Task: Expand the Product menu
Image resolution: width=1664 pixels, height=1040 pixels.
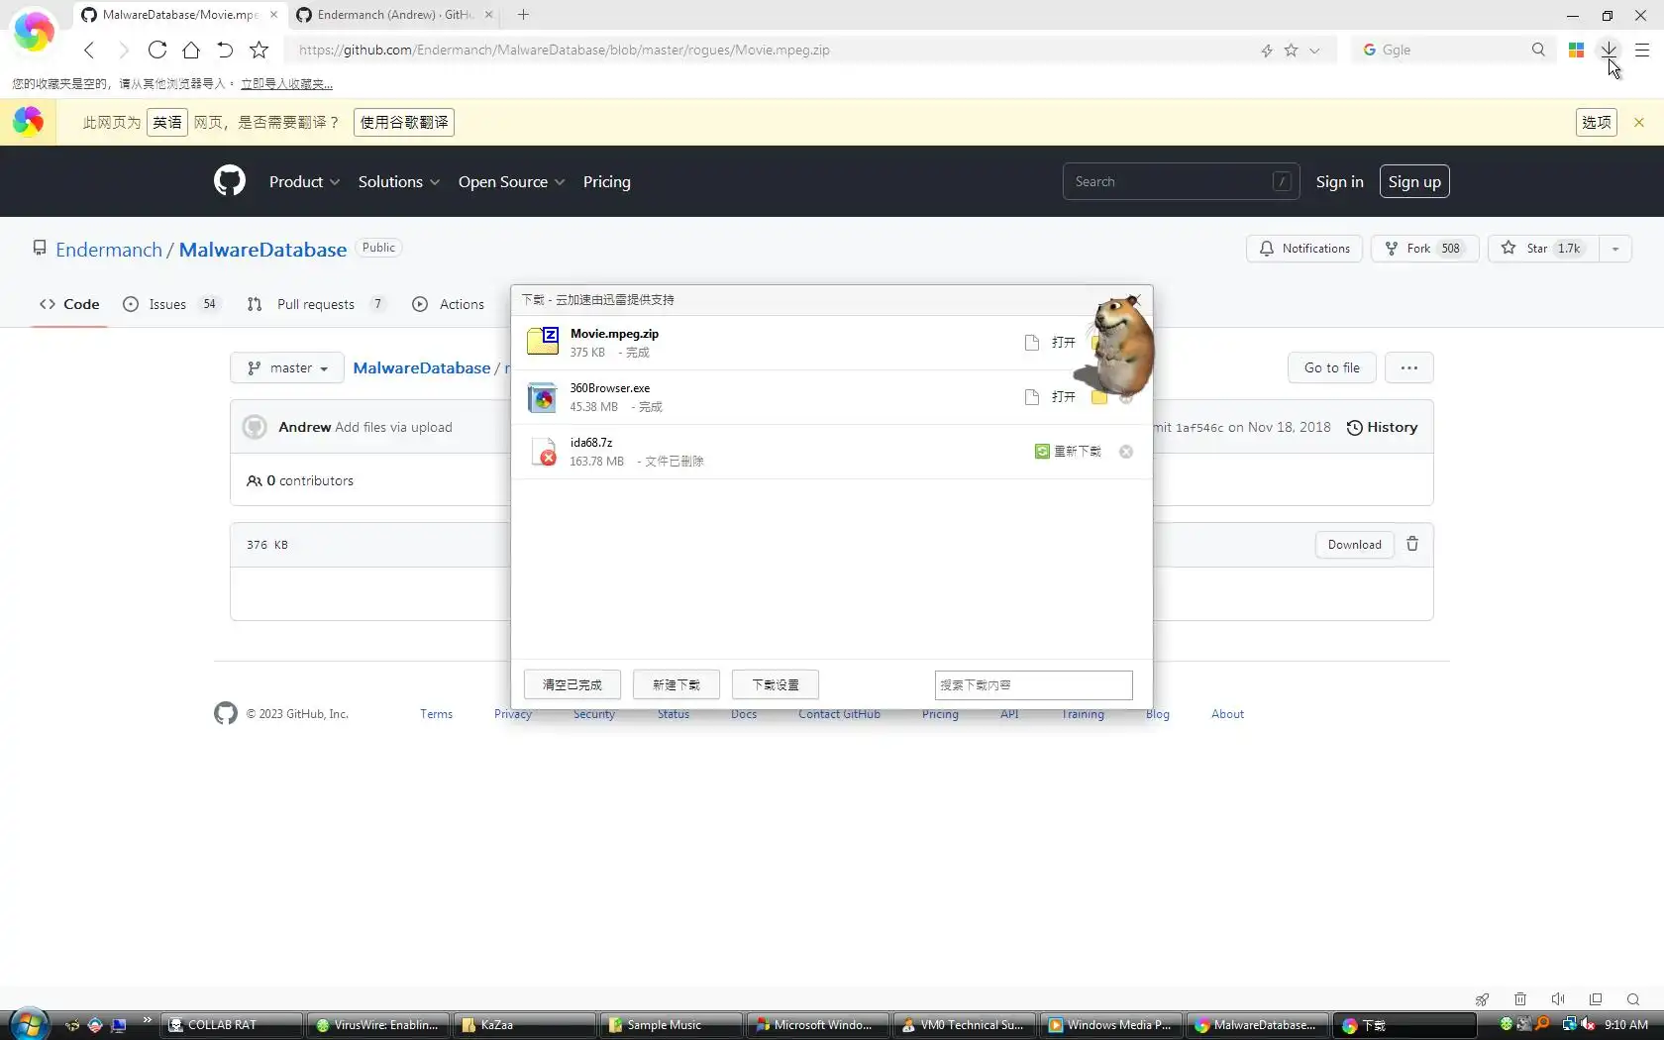Action: click(304, 181)
